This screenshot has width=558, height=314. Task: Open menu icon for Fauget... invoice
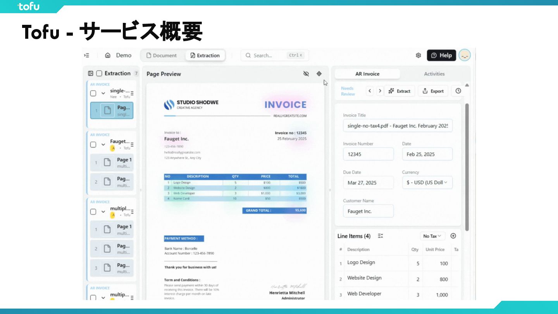[132, 145]
